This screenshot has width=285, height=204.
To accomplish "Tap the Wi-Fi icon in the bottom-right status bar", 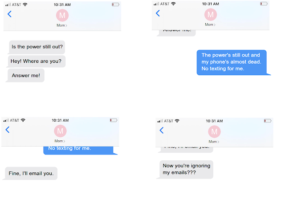I will tap(177, 121).
